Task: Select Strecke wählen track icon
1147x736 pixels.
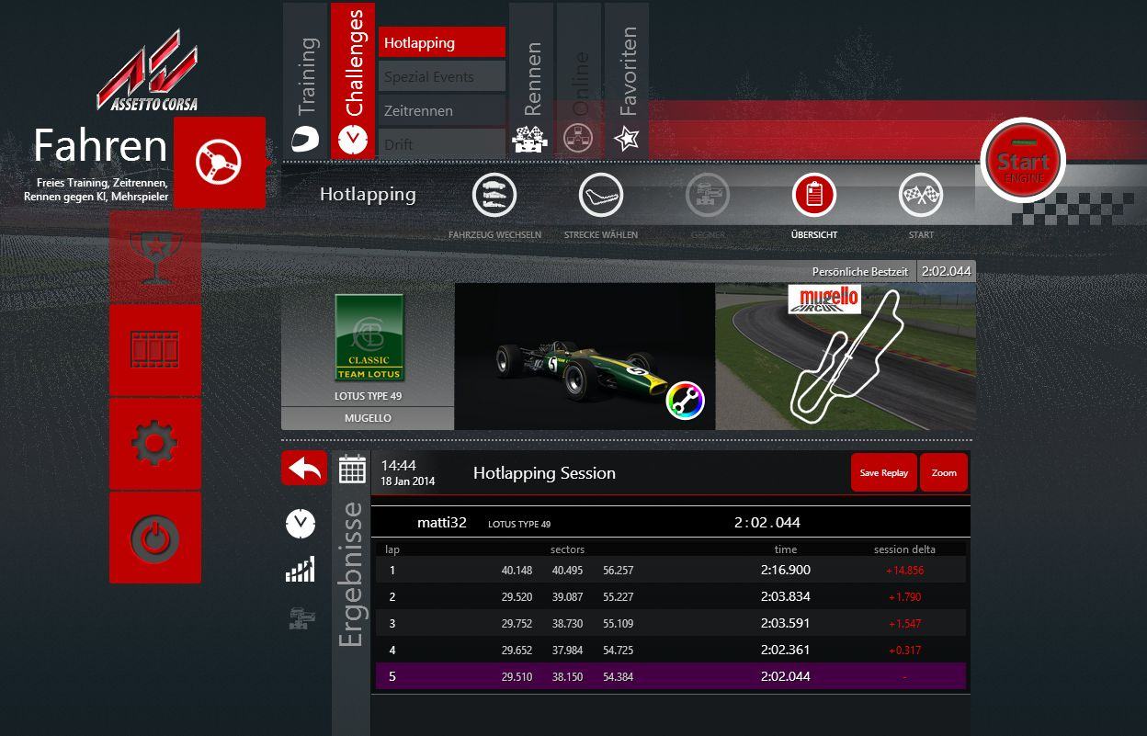Action: point(601,195)
